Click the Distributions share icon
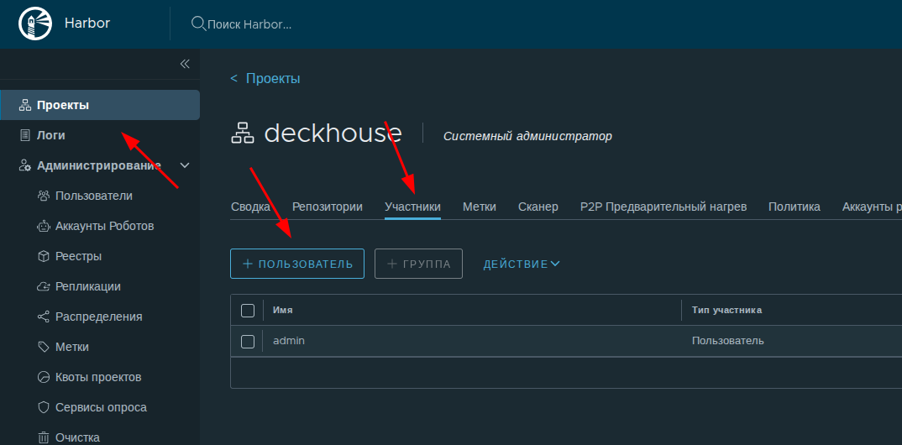The height and width of the screenshot is (445, 902). [x=44, y=317]
